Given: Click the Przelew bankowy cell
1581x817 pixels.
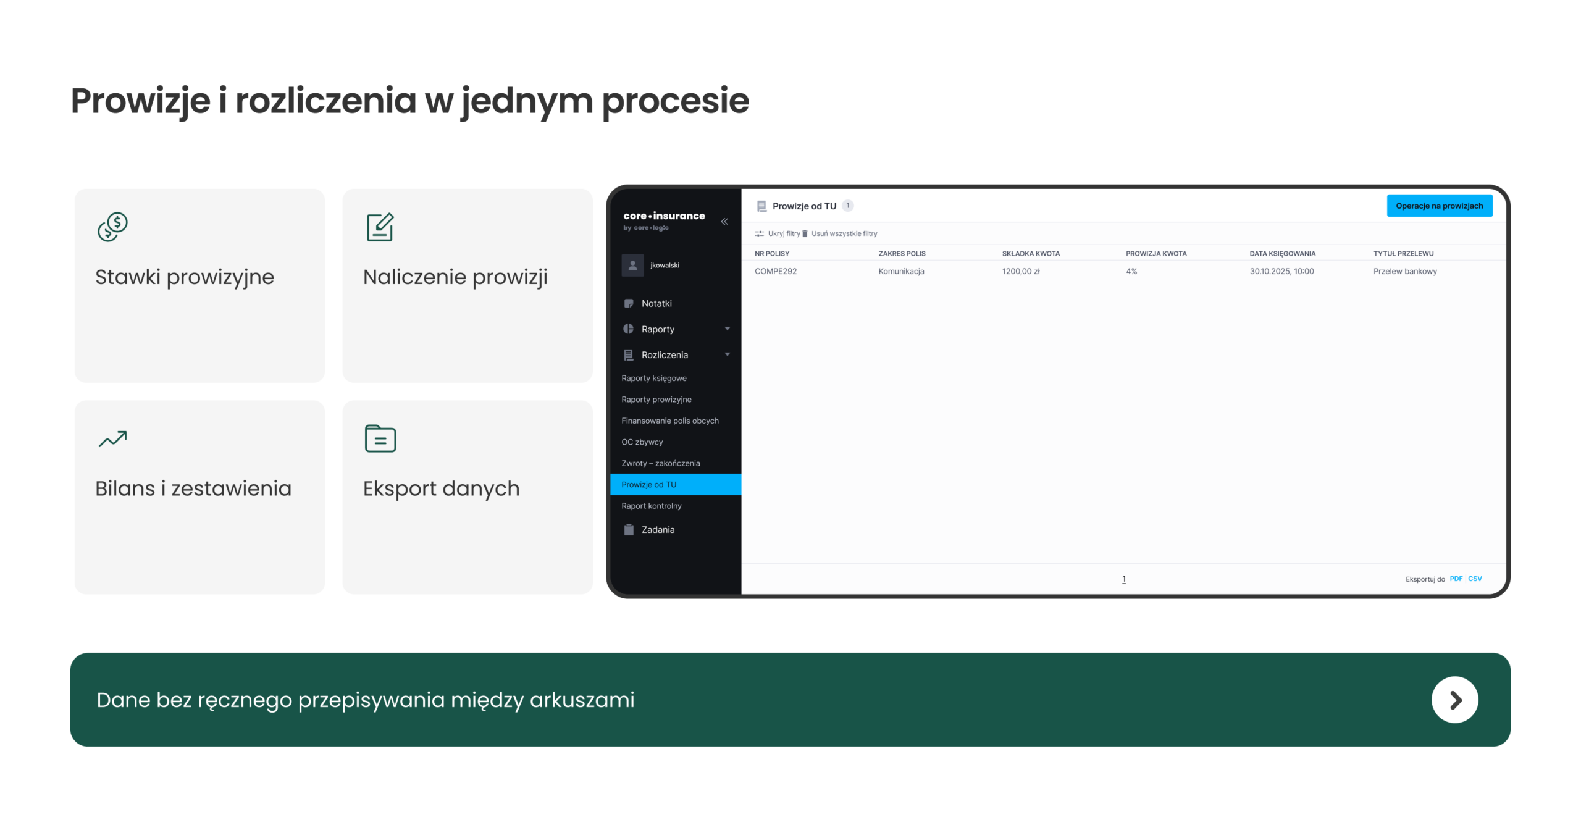Looking at the screenshot, I should coord(1404,271).
